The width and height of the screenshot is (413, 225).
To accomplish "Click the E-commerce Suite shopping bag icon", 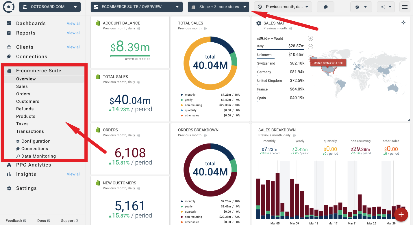I will (x=9, y=71).
